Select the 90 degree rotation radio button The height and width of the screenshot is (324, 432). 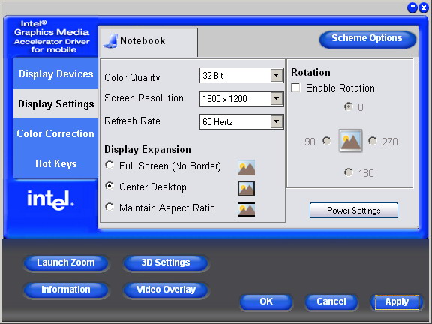(327, 141)
